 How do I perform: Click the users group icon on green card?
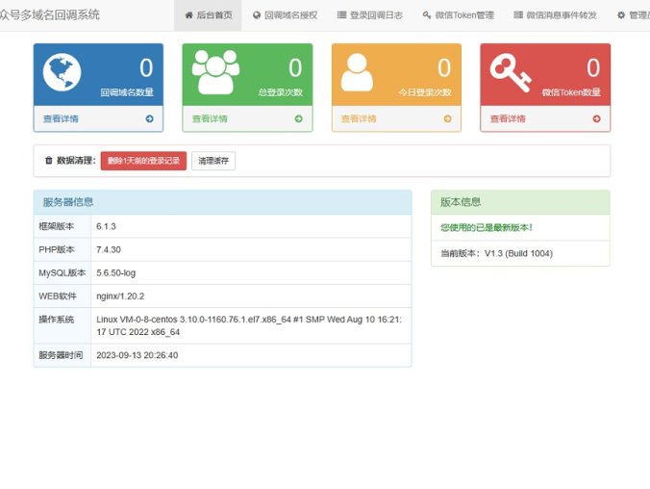coord(216,72)
